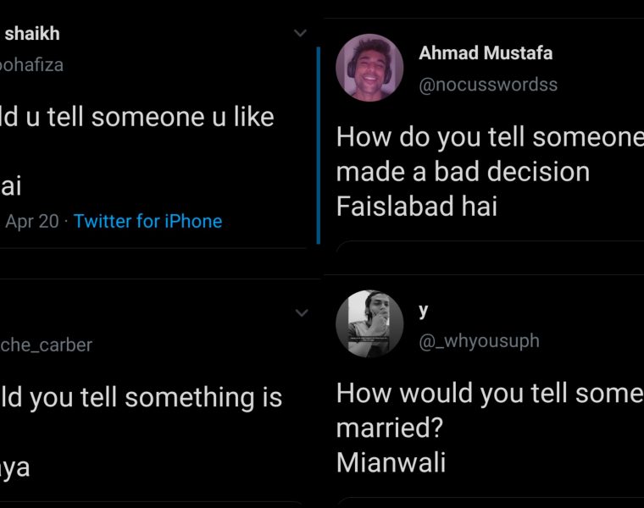Click the 'How would you tell' line in y's tweet
The image size is (644, 508).
click(490, 393)
